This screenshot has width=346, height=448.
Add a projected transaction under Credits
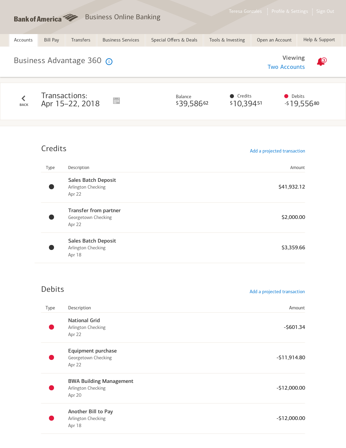coord(277,151)
